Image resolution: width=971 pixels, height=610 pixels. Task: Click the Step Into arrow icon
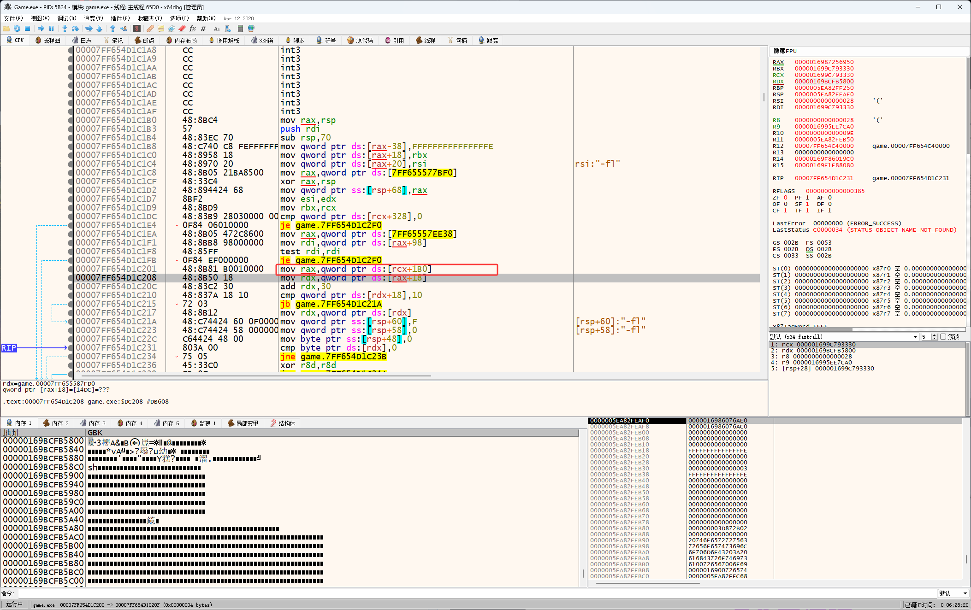click(x=65, y=29)
